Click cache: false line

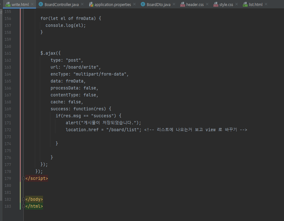tap(67, 102)
